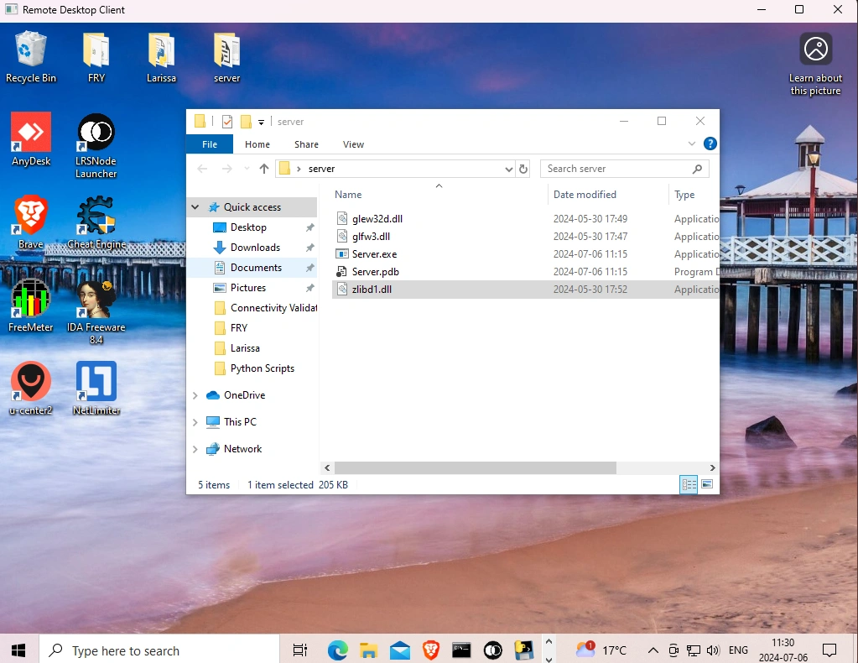Image resolution: width=858 pixels, height=663 pixels.
Task: Expand the This PC tree node
Action: tap(195, 422)
